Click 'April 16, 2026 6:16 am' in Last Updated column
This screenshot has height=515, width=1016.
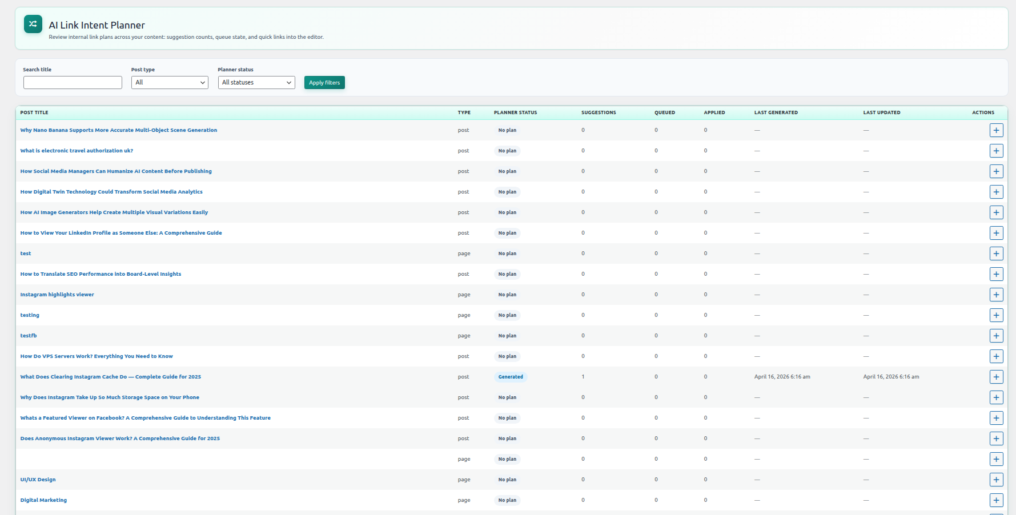[891, 377]
